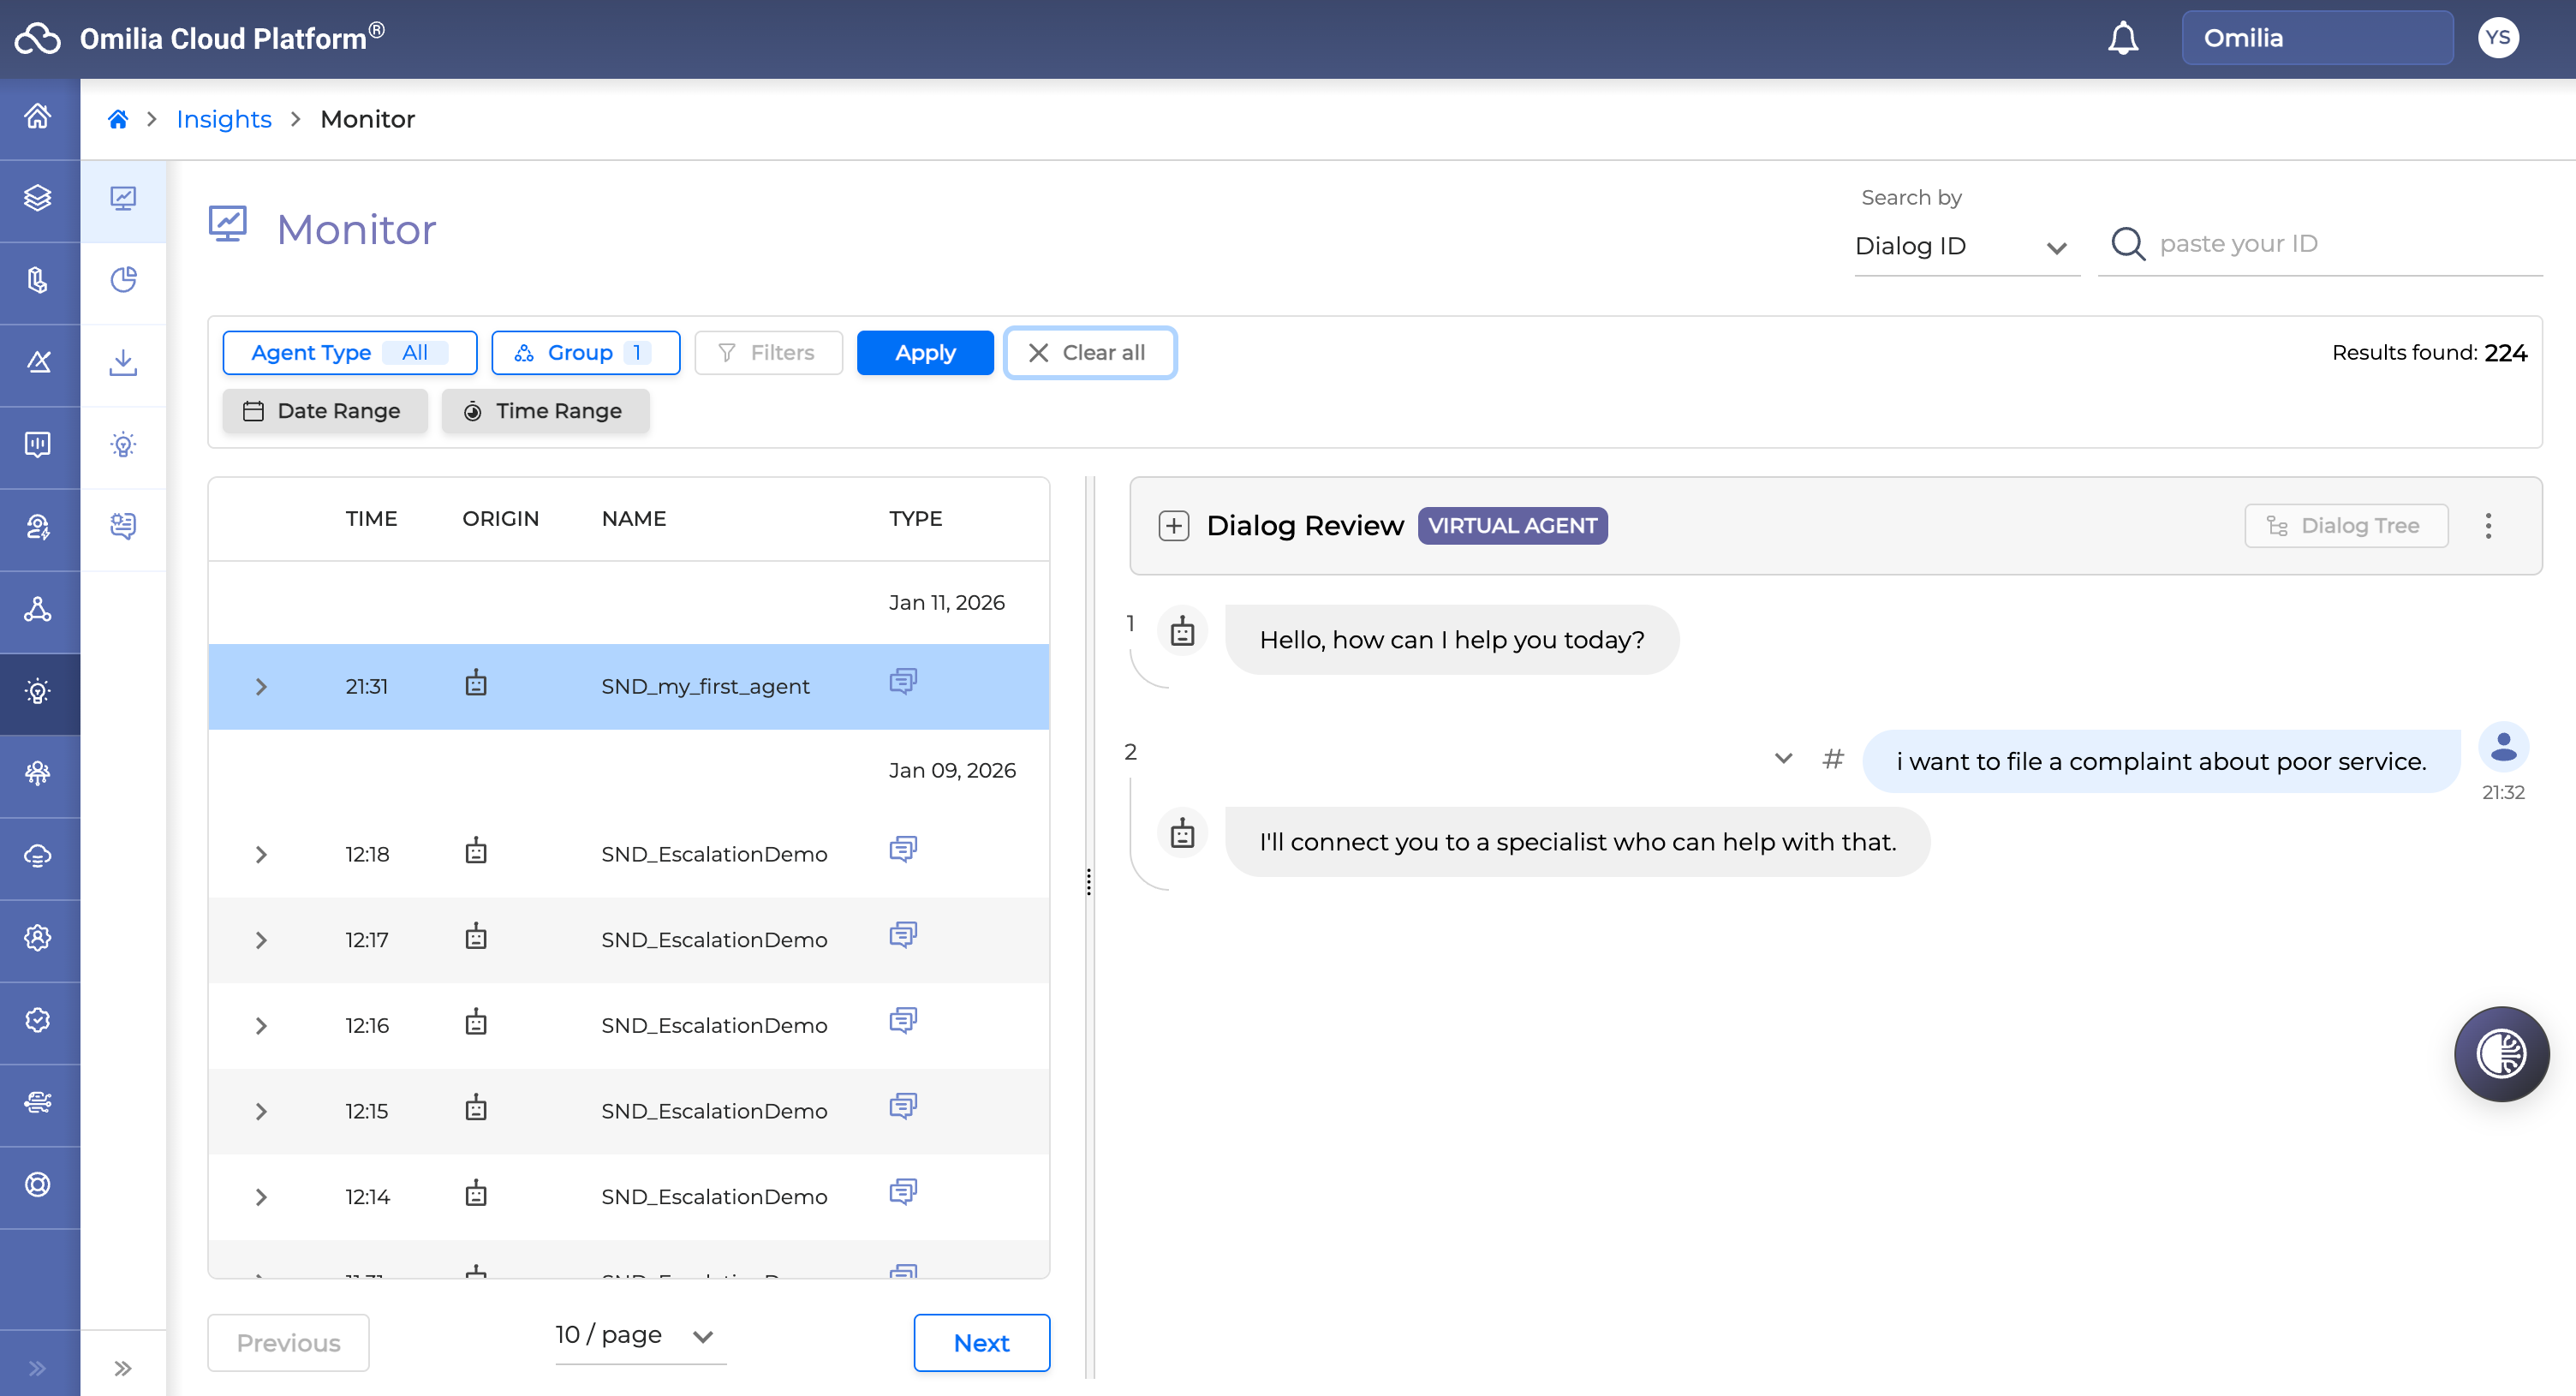
Task: Click the plus icon beside Dialog Review
Action: pyautogui.click(x=1173, y=526)
